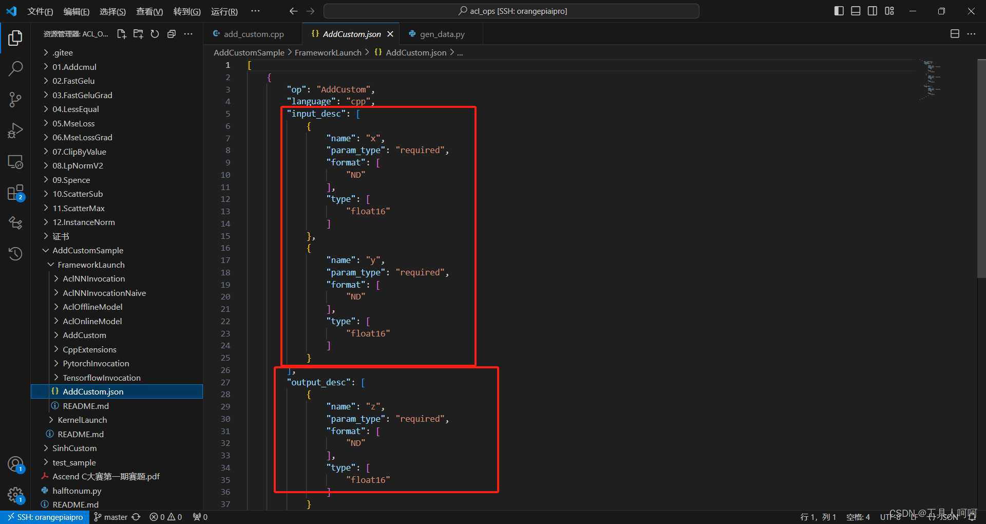
Task: Switch git branch master
Action: 111,517
